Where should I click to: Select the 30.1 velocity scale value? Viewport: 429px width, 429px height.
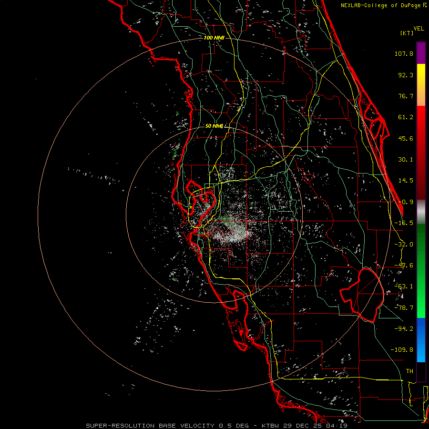click(406, 160)
